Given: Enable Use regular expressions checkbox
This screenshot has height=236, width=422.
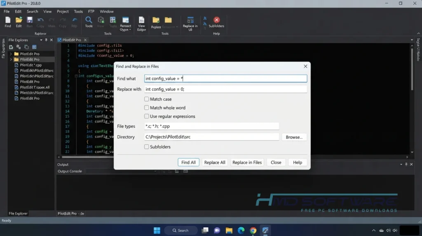Looking at the screenshot, I should pos(146,116).
